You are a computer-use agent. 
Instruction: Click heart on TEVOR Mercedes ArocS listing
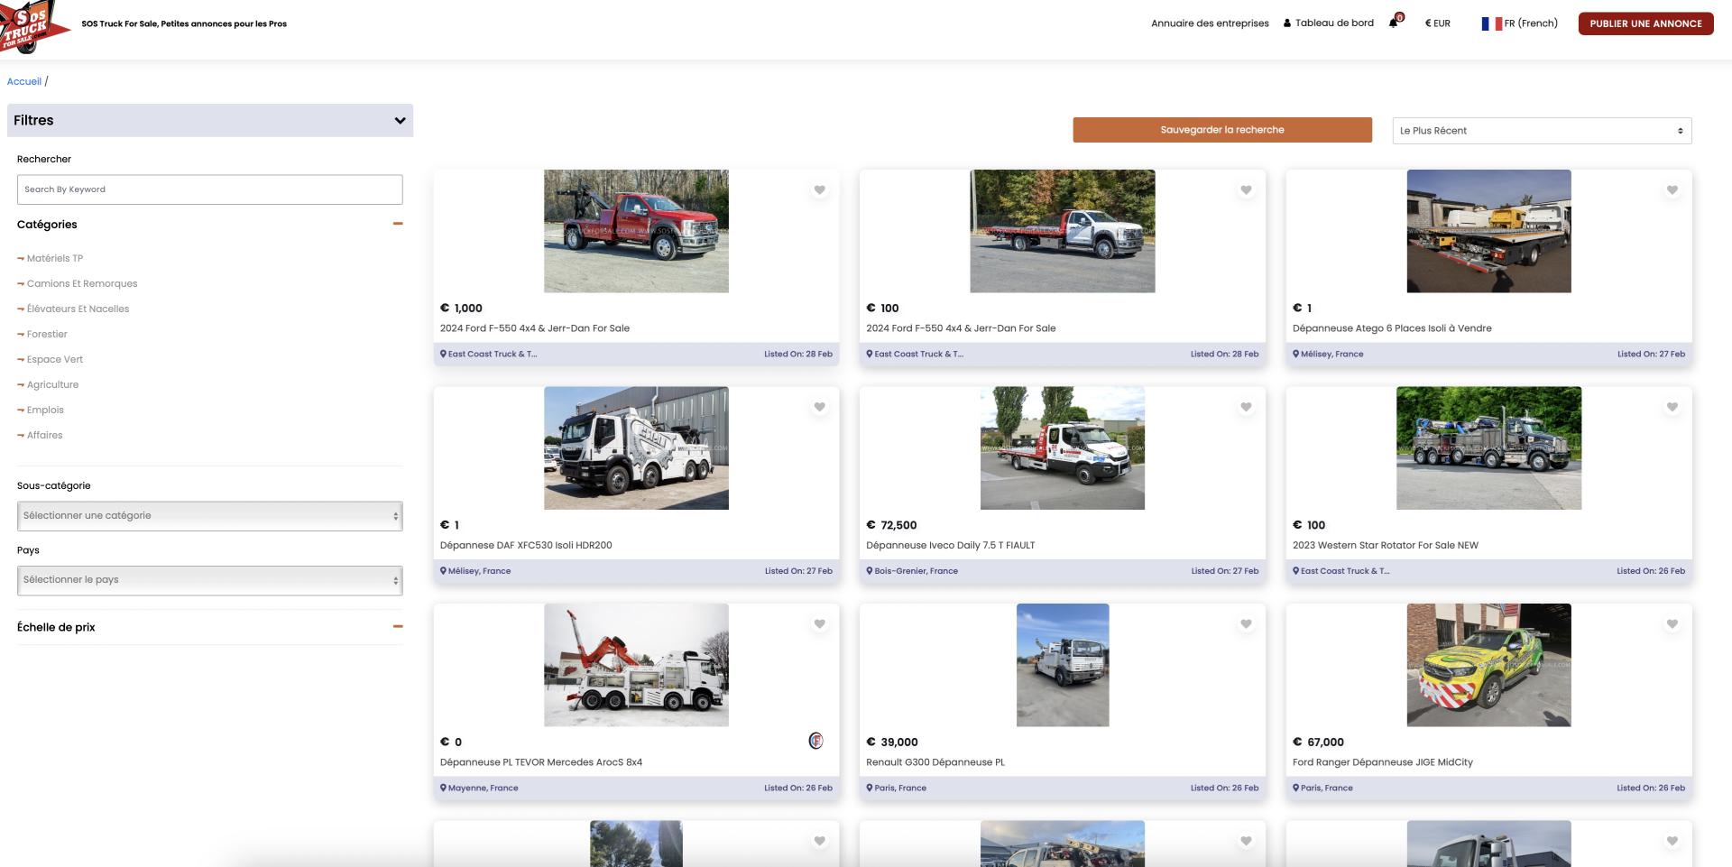point(819,624)
